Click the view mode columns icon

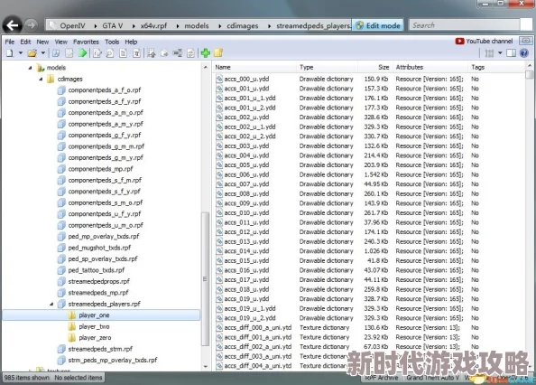point(489,53)
